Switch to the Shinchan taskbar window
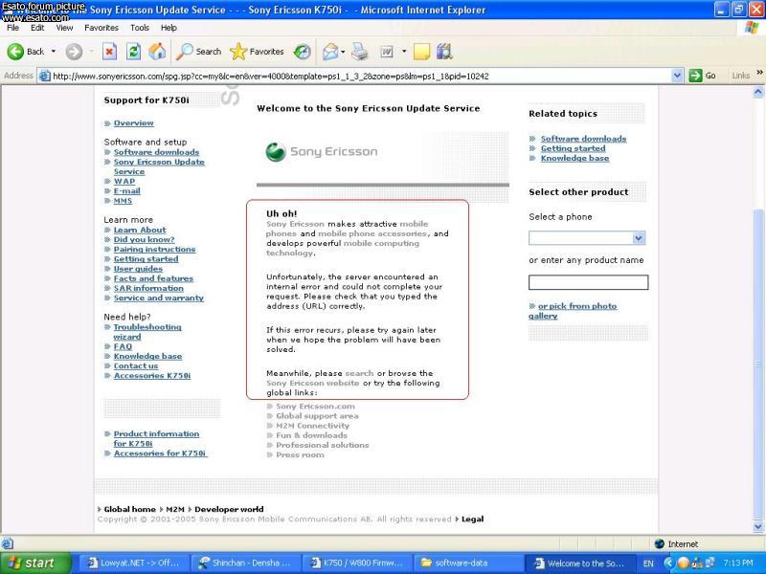 coord(245,563)
